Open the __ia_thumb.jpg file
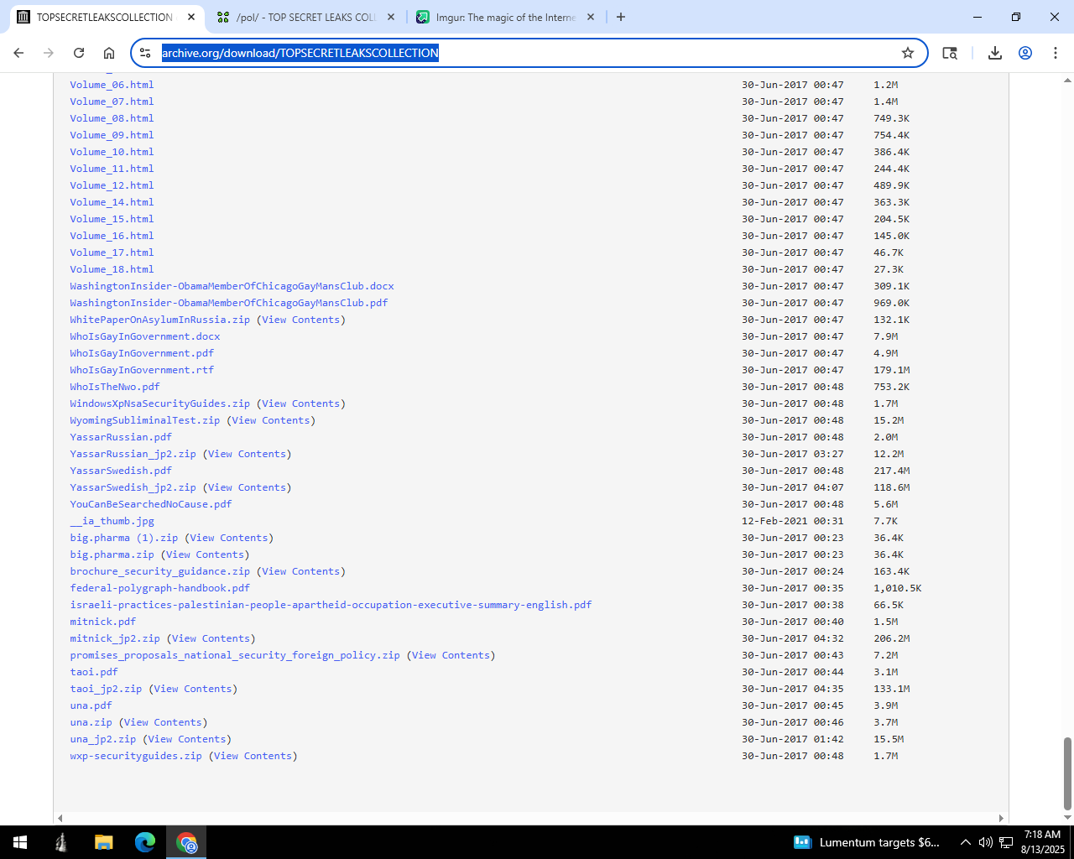 tap(112, 521)
